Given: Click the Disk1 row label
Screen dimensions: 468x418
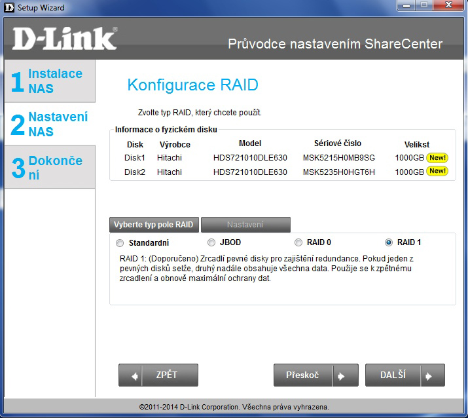Looking at the screenshot, I should tap(135, 158).
